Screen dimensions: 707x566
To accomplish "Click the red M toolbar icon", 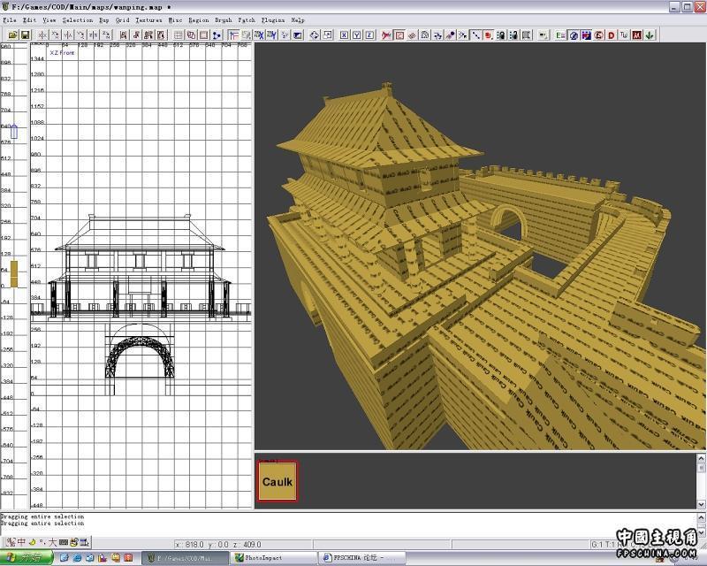I will [636, 35].
